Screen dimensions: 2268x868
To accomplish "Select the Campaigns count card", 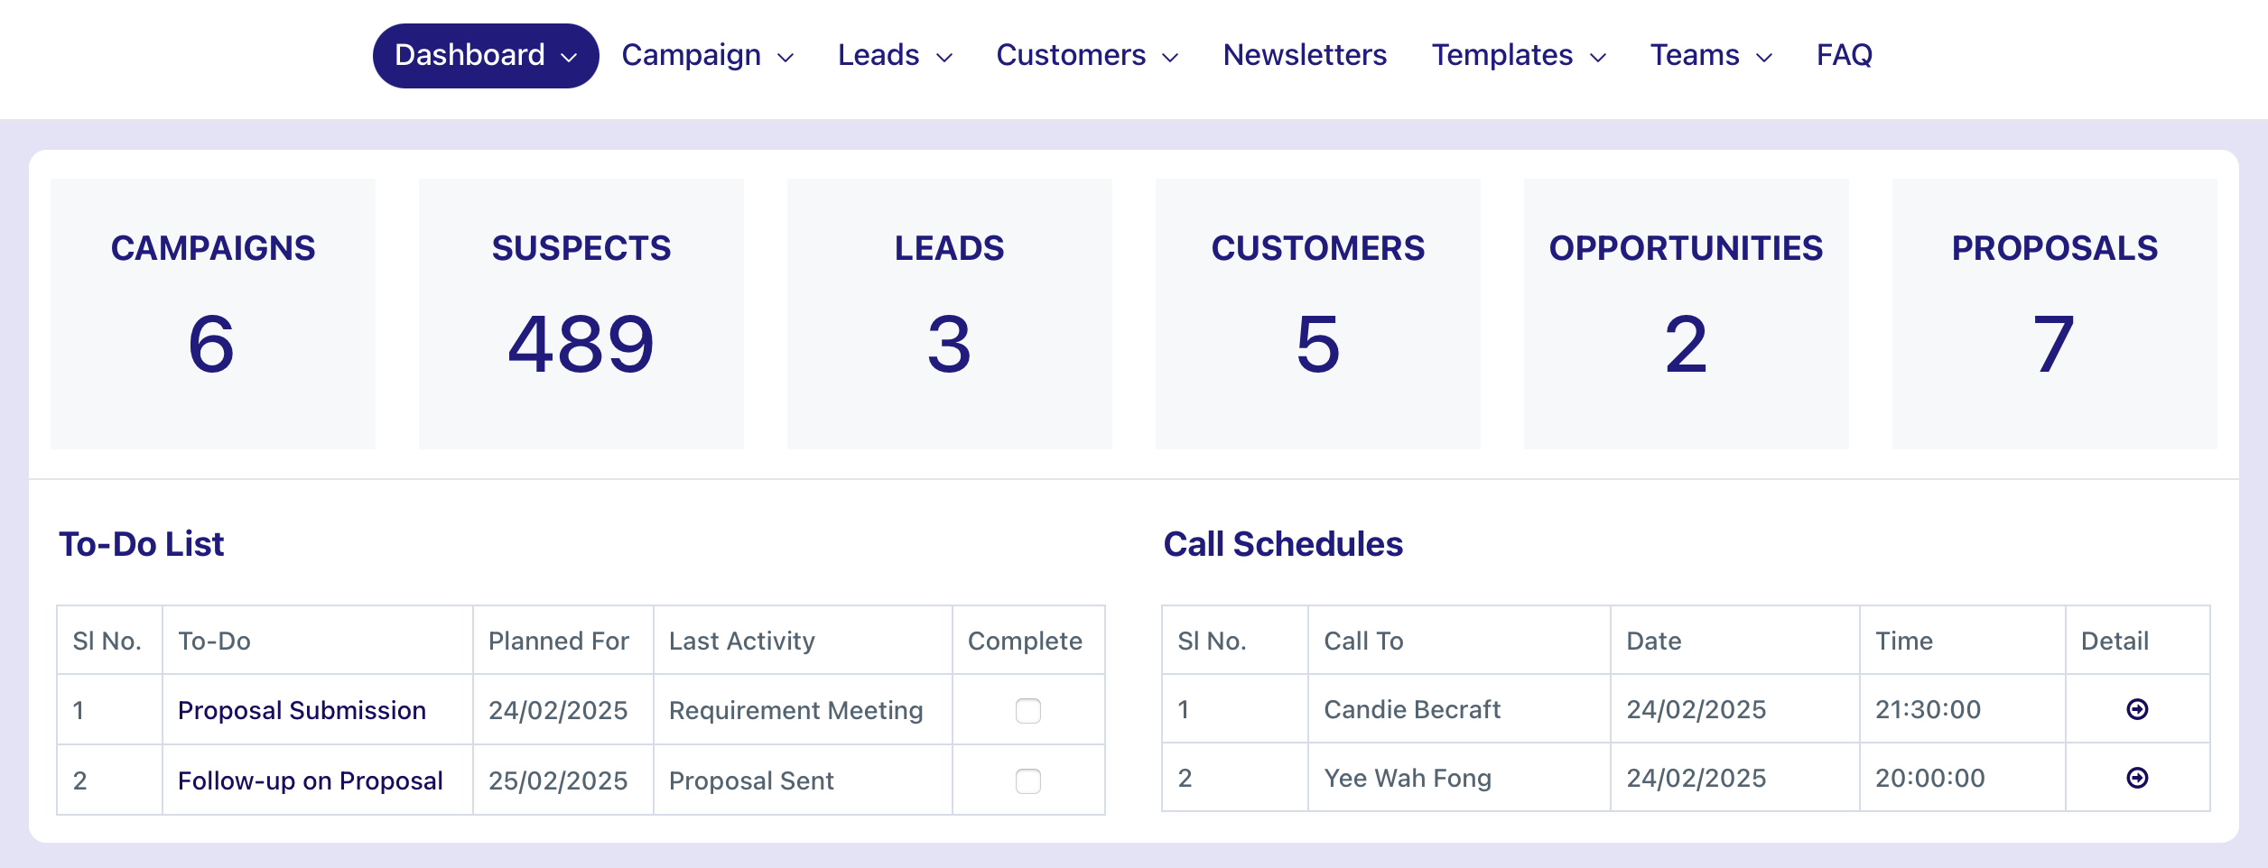I will (x=213, y=313).
